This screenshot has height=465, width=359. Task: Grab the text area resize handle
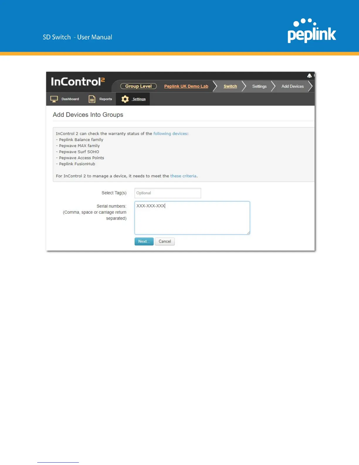(248, 233)
